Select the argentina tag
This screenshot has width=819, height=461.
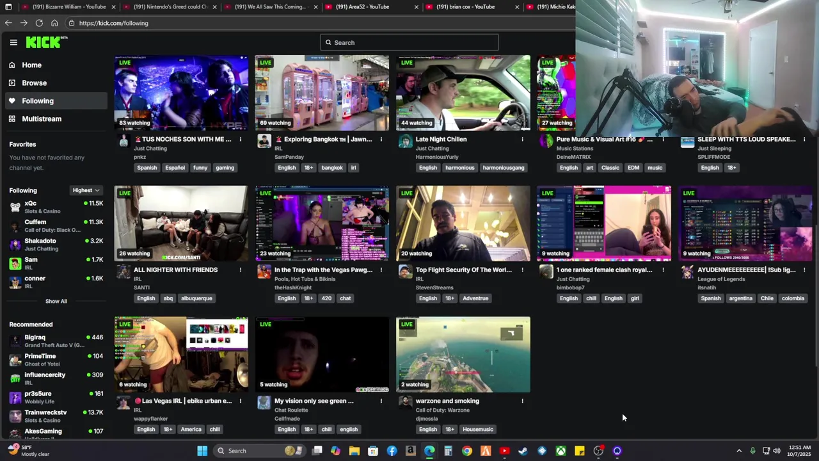(x=740, y=298)
